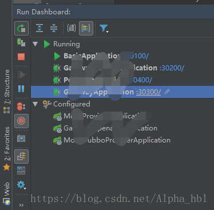This screenshot has height=210, width=214.
Task: Collapse the Configured tree node
Action: click(x=35, y=104)
